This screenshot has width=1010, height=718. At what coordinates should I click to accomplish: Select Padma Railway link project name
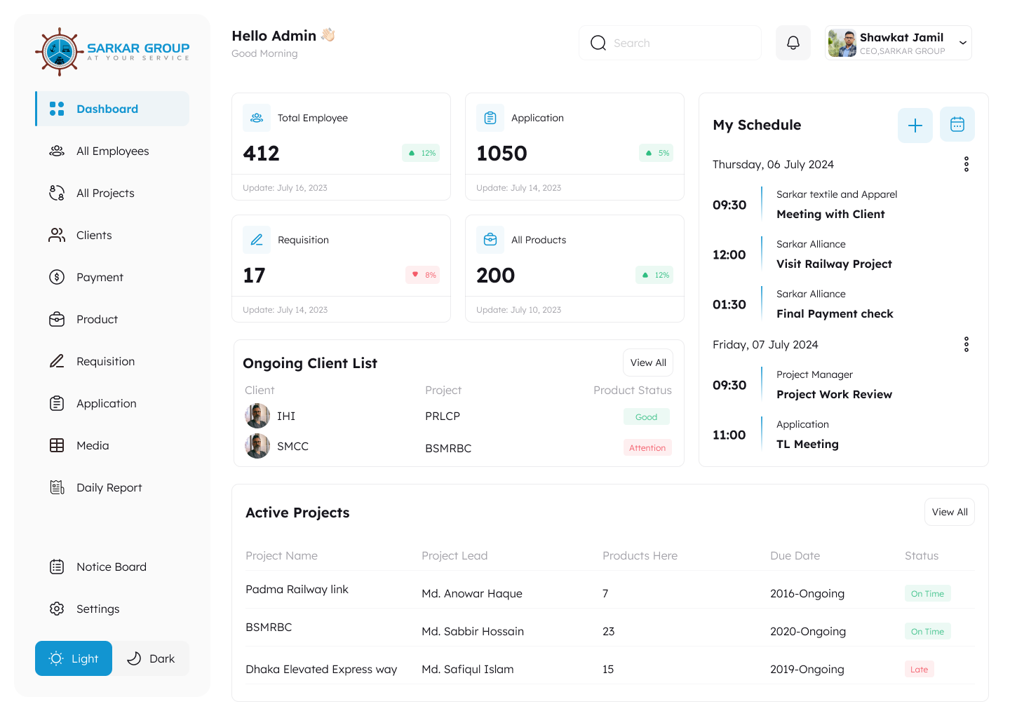297,589
